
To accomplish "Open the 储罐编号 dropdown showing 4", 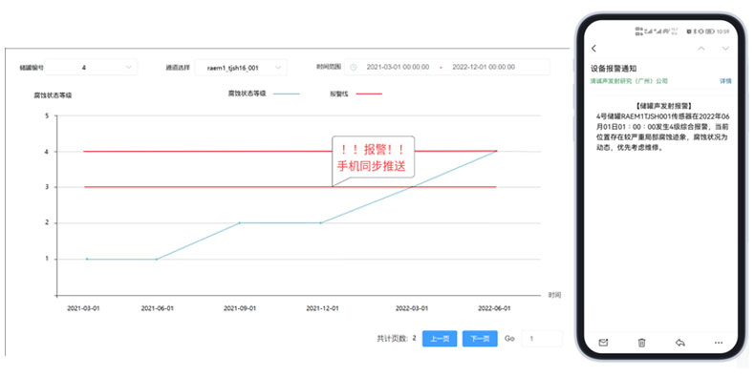I will [x=91, y=68].
